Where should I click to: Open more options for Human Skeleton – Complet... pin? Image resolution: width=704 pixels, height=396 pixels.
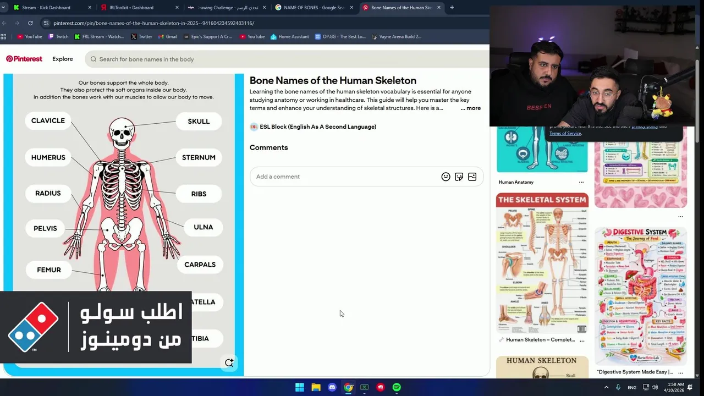pyautogui.click(x=582, y=340)
